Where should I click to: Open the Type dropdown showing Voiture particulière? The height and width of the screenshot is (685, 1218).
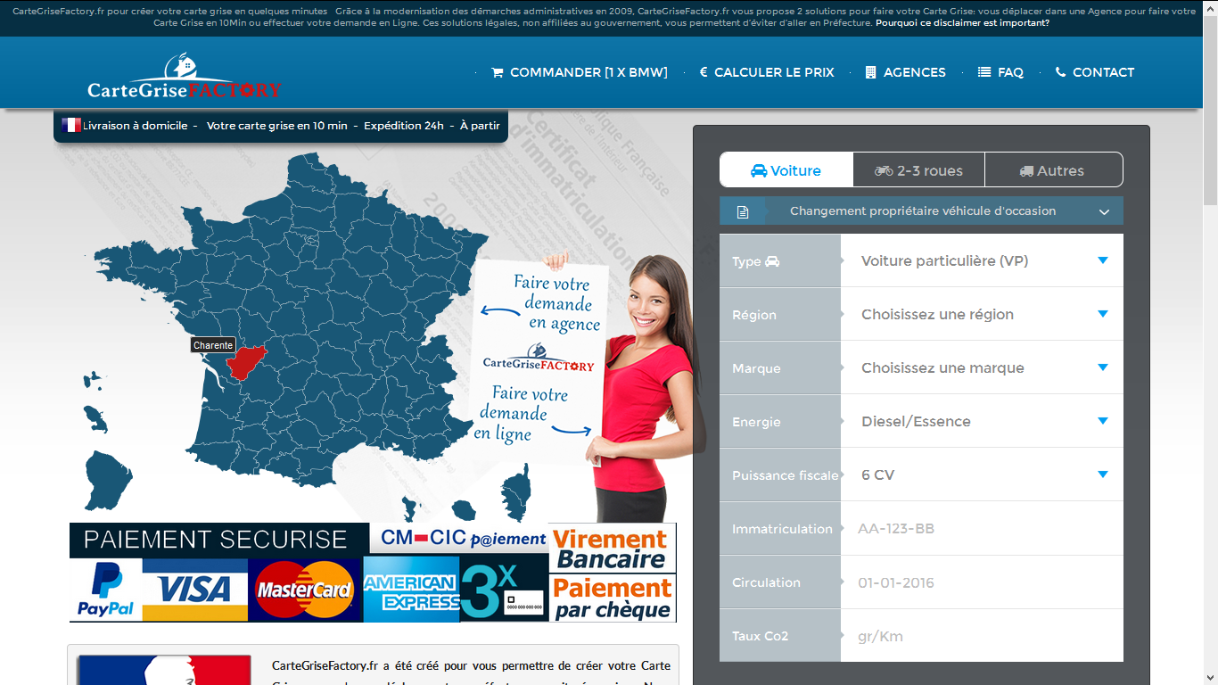click(982, 260)
